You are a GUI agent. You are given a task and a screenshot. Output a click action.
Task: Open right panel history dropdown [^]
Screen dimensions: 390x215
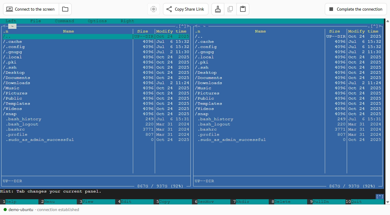coord(374,26)
